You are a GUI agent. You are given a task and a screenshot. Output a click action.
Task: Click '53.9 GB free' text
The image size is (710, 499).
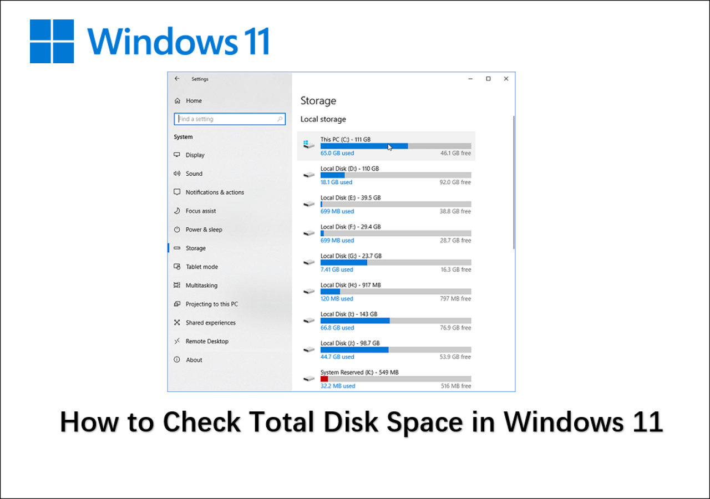point(455,357)
